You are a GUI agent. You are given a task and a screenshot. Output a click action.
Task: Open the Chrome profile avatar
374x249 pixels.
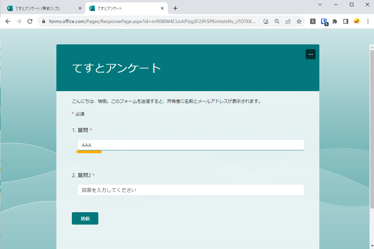356,21
